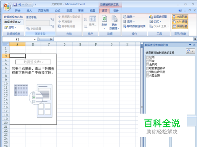
Task: Click the insert function fx icon
Action: [51, 39]
